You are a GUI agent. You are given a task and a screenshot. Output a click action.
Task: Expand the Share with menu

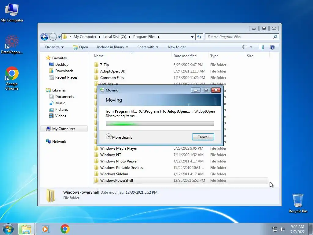[148, 47]
